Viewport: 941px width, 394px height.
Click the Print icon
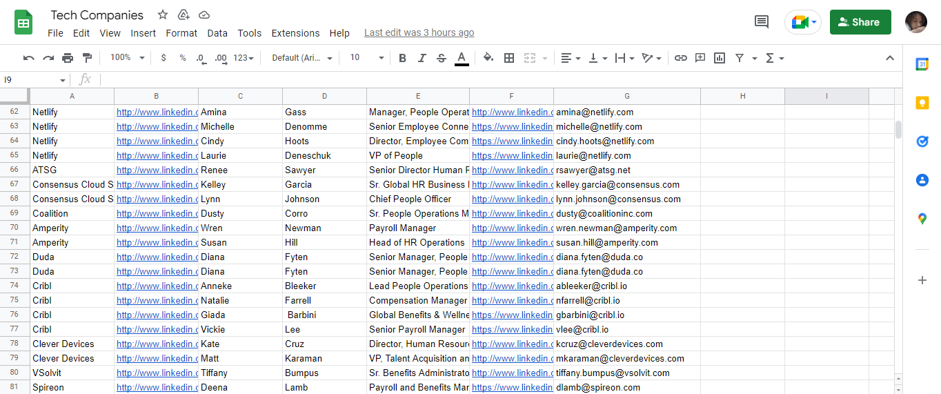tap(68, 58)
